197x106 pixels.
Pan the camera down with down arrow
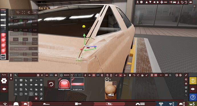(x=150, y=2)
